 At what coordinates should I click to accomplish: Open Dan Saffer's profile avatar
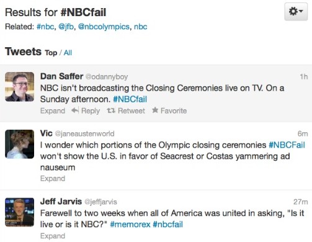pyautogui.click(x=20, y=87)
